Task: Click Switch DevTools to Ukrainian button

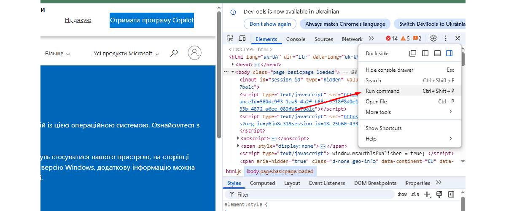Action: tap(430, 24)
